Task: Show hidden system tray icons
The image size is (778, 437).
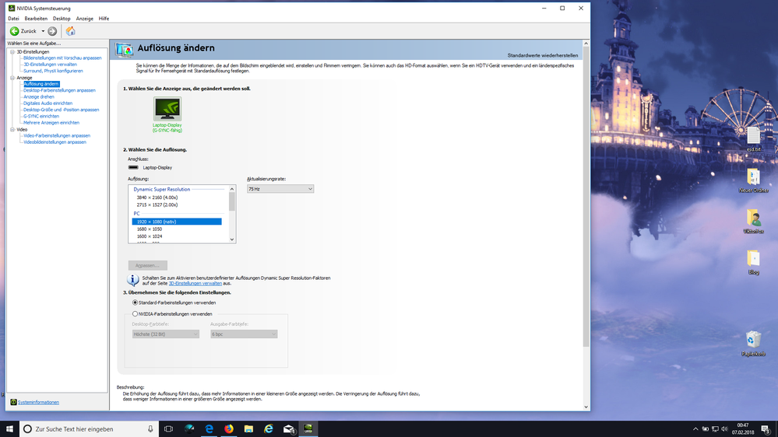Action: (695, 429)
